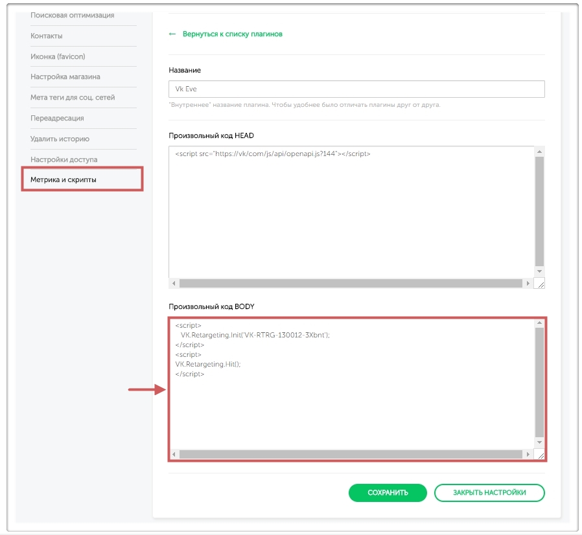Focus the 'Название' field containing 'Vk Eve'
The height and width of the screenshot is (535, 582).
356,89
